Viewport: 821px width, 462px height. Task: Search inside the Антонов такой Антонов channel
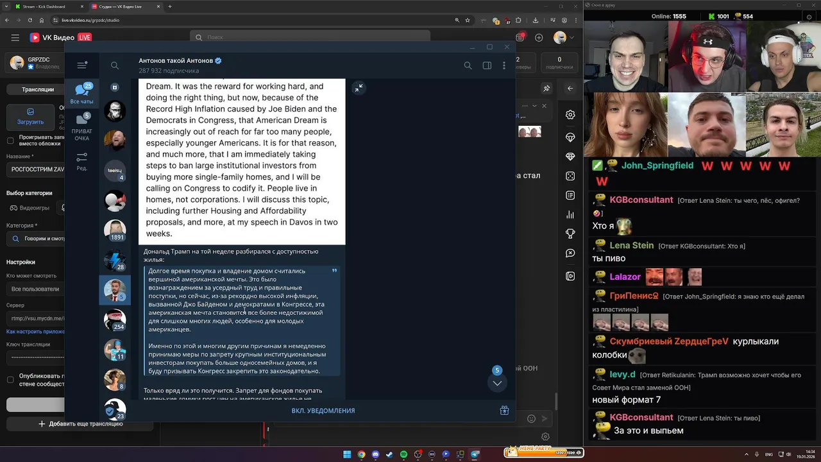[468, 65]
